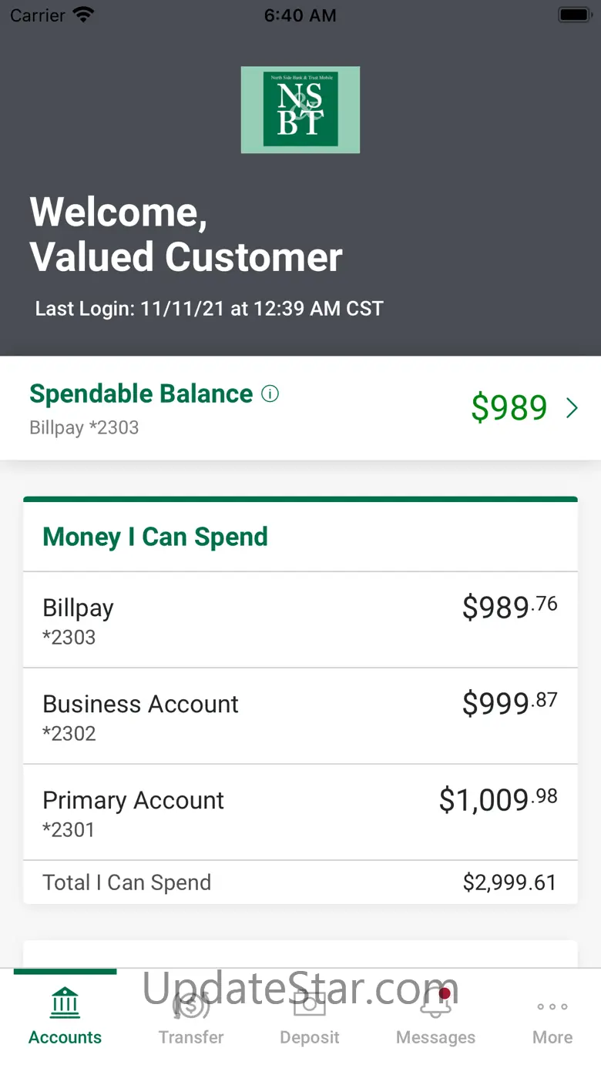Switch to the Transfer tab label
This screenshot has width=601, height=1068.
point(191,1037)
